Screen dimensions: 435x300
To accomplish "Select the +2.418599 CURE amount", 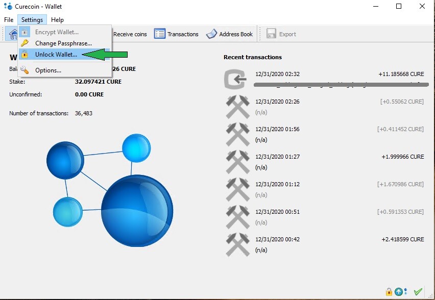I will click(403, 239).
